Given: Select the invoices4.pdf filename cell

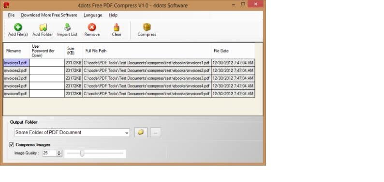Looking at the screenshot, I should [x=16, y=86].
